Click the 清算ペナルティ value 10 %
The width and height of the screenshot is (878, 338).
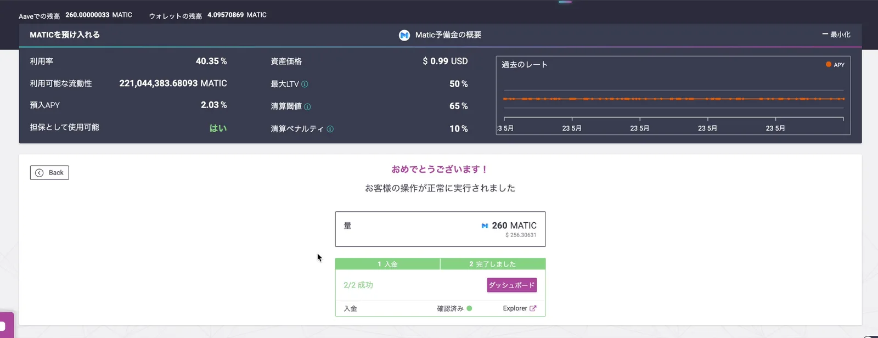(x=459, y=128)
